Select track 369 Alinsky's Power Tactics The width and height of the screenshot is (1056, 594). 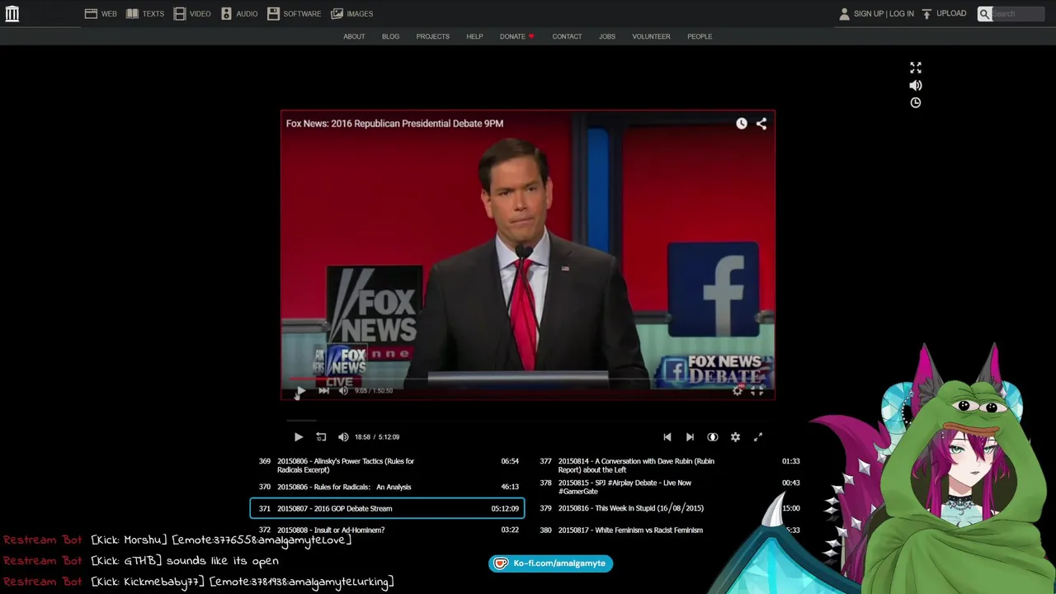pyautogui.click(x=389, y=465)
